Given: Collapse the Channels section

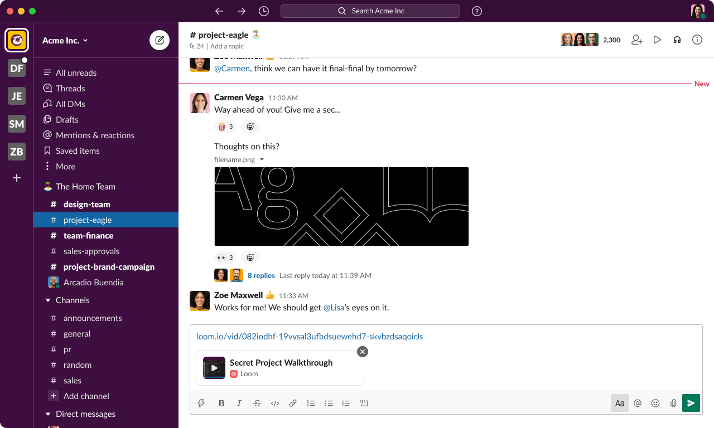Looking at the screenshot, I should point(47,300).
